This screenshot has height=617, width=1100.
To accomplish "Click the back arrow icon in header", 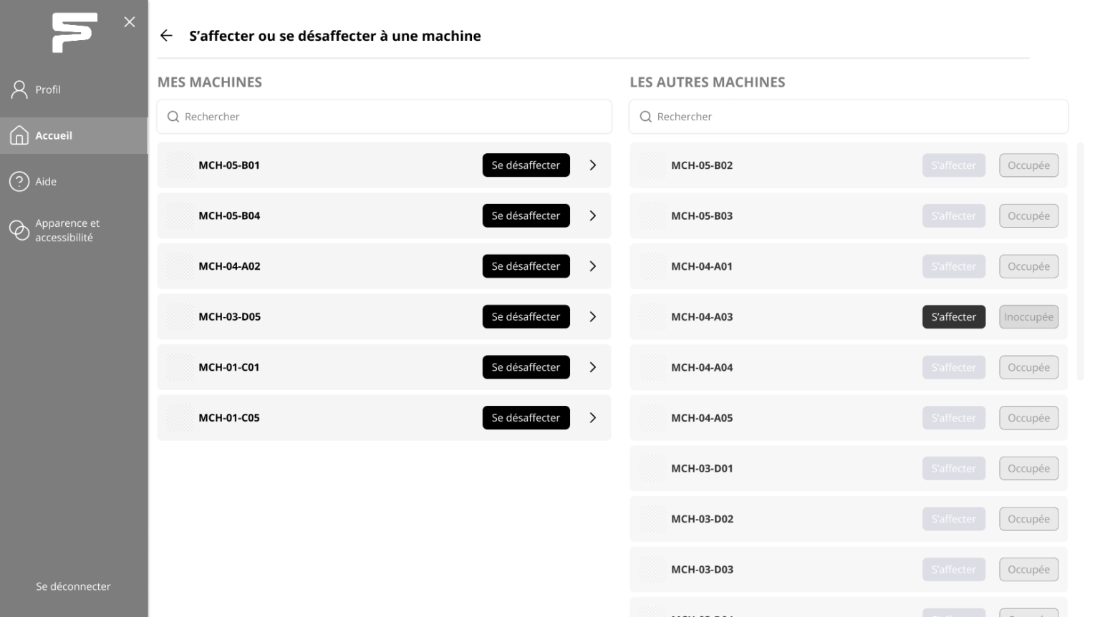I will pyautogui.click(x=166, y=36).
